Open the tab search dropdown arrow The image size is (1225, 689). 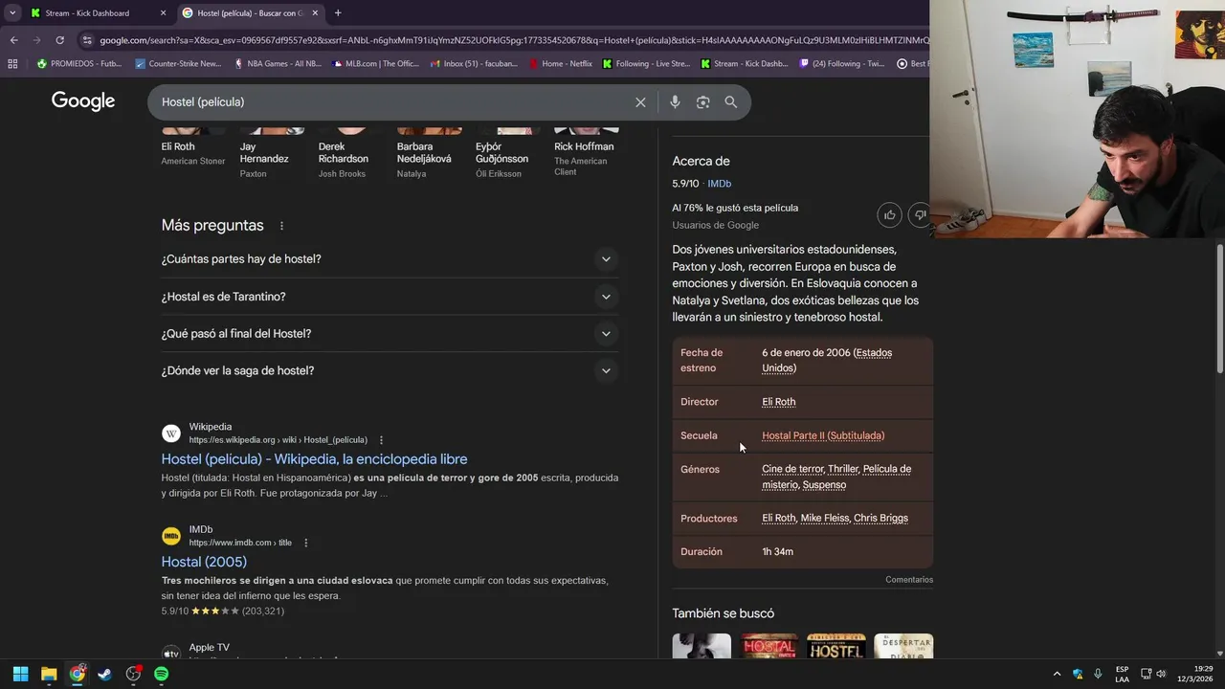(x=12, y=12)
